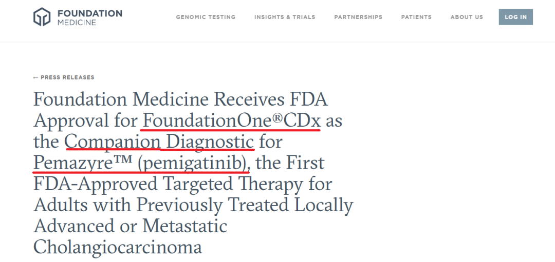Screen dimensions: 555x262
Task: Click the FOUNDATION MEDICINE wordmark text
Action: click(x=89, y=17)
